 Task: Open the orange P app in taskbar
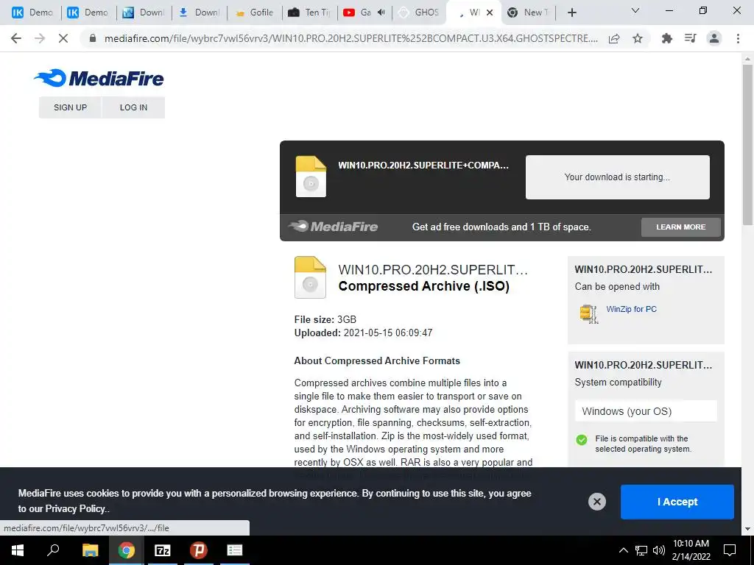point(198,550)
